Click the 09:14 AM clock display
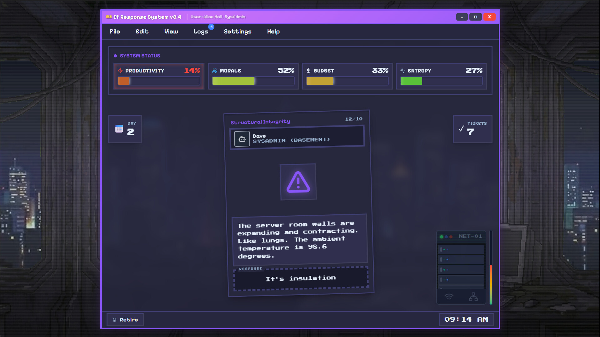This screenshot has height=337, width=600. 466,319
